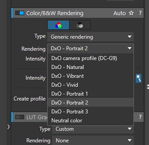149x145 pixels.
Task: Expand the left side panel chevron
Action: point(8,127)
